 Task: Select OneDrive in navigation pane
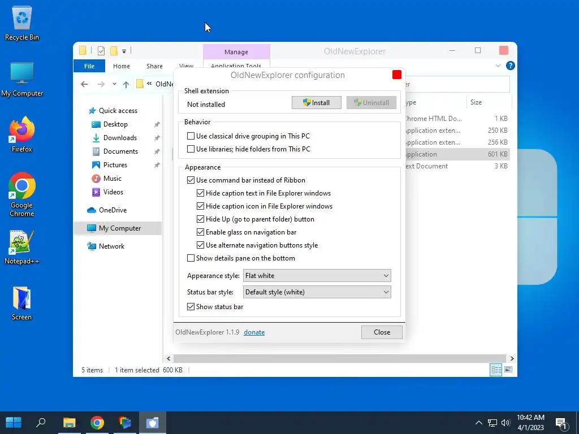tap(113, 210)
